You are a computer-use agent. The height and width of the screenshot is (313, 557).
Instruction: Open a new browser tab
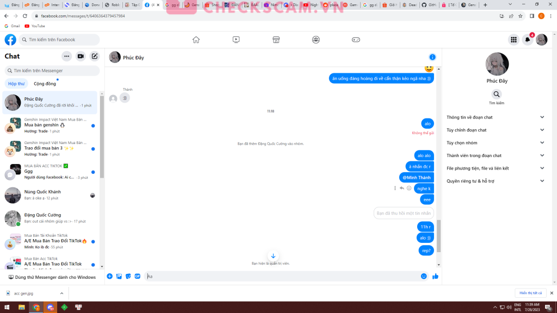pos(485,5)
